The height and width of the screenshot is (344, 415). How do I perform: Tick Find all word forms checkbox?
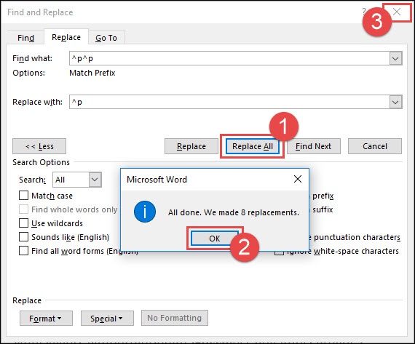[x=23, y=251]
